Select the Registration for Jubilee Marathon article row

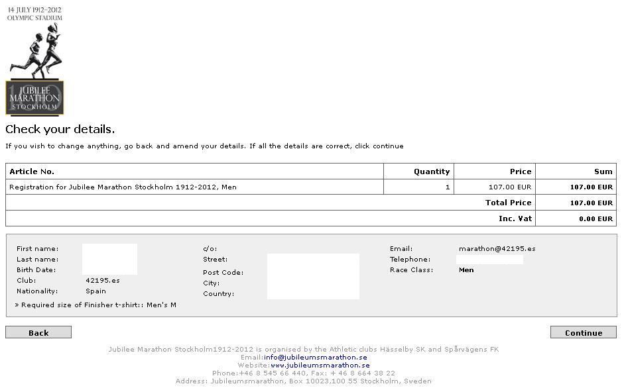pyautogui.click(x=123, y=187)
